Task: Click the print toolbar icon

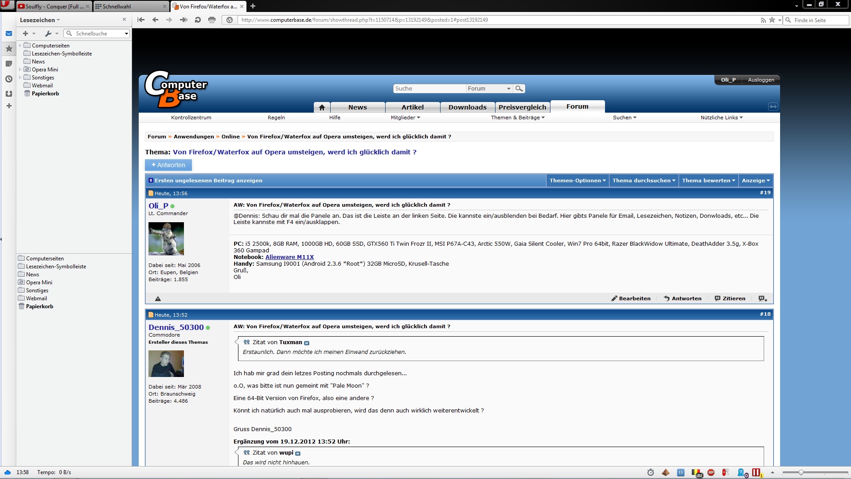Action: coord(212,20)
